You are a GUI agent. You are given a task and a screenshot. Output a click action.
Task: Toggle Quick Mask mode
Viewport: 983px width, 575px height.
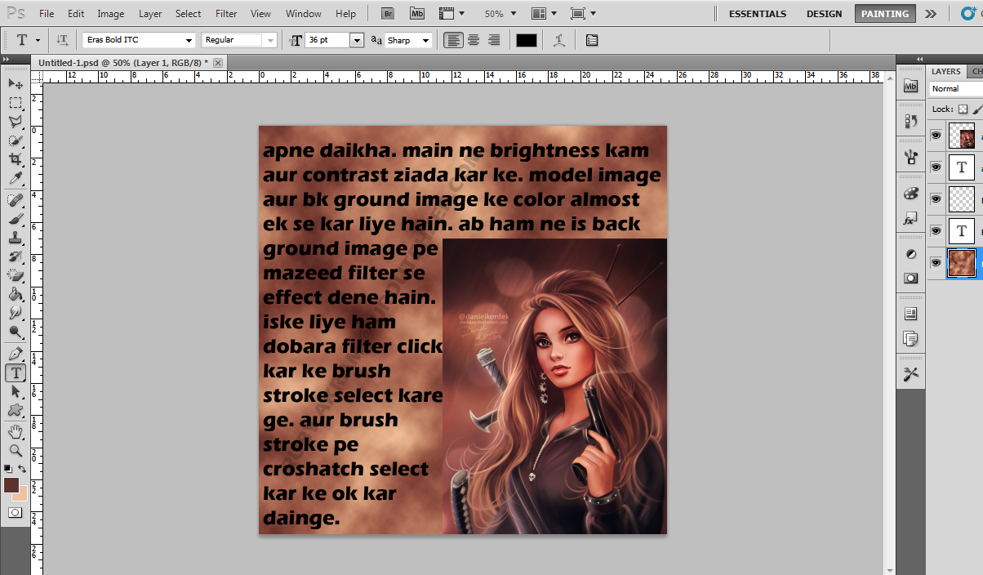(x=16, y=512)
